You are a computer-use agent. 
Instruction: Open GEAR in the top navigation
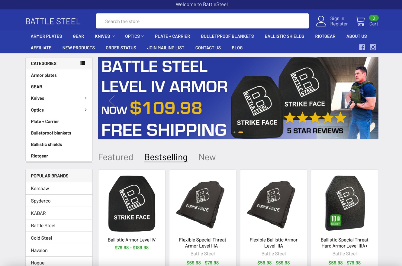78,36
